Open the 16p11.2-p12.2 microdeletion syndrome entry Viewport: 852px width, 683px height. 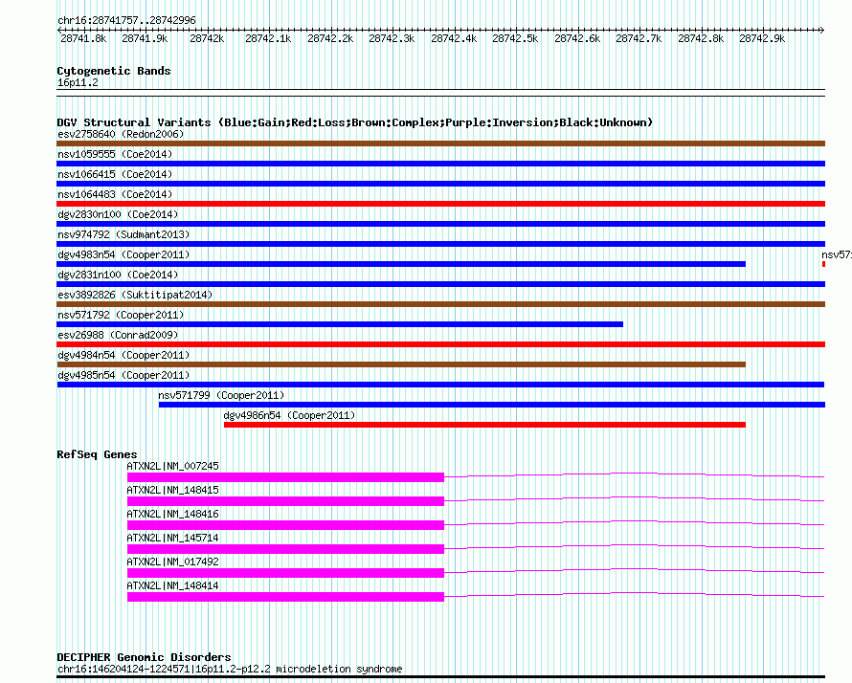pyautogui.click(x=230, y=669)
